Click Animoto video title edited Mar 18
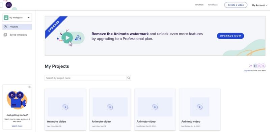Image resolution: width=270 pixels, height=132 pixels. 101,122
